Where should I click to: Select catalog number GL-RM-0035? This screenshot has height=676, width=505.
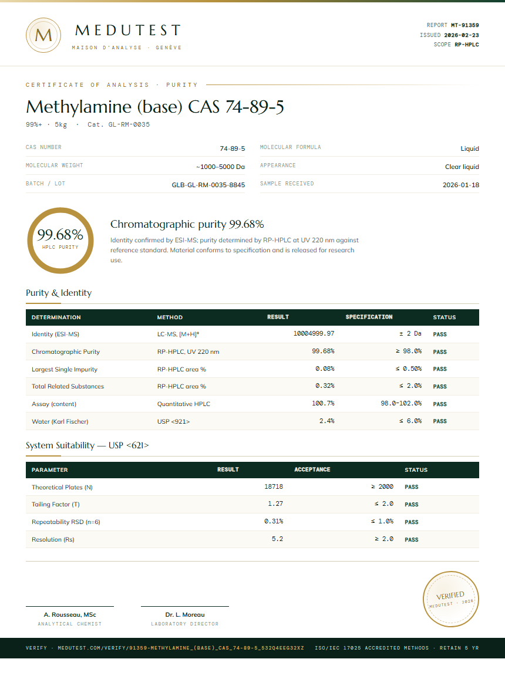click(x=129, y=124)
